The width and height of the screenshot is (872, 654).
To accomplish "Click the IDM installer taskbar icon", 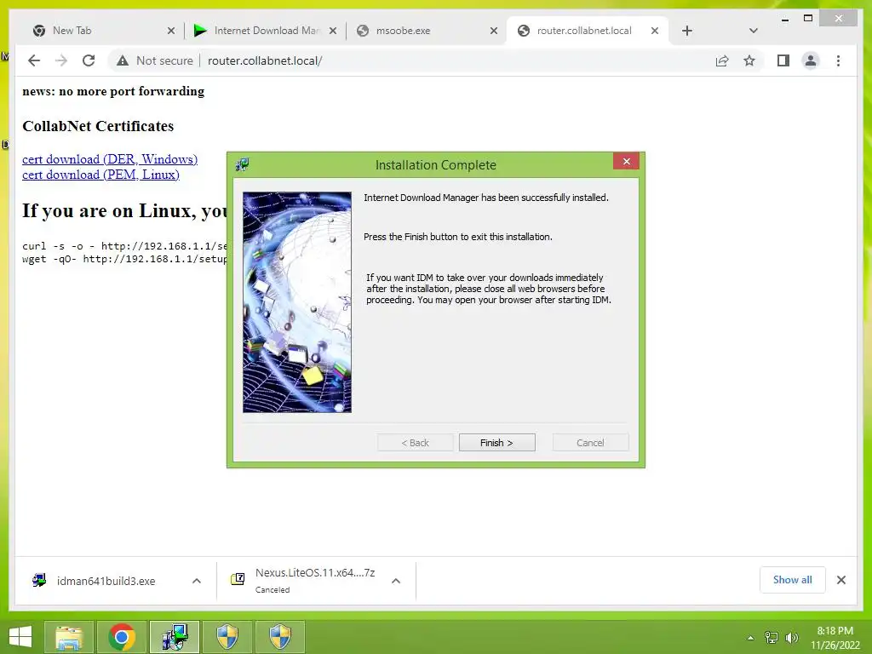I will point(175,637).
